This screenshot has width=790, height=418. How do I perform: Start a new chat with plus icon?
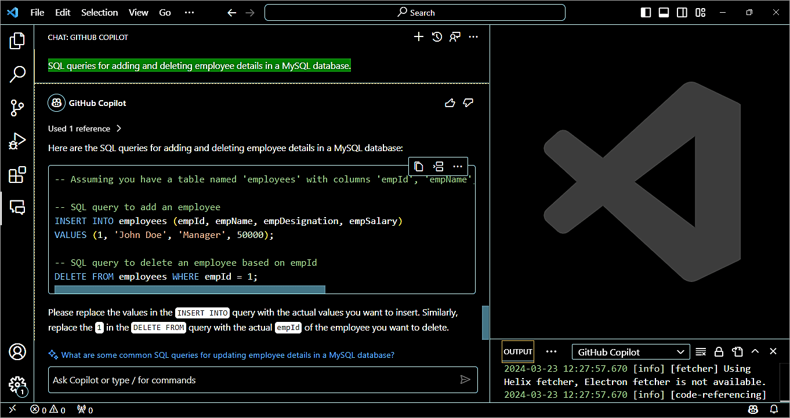(418, 37)
